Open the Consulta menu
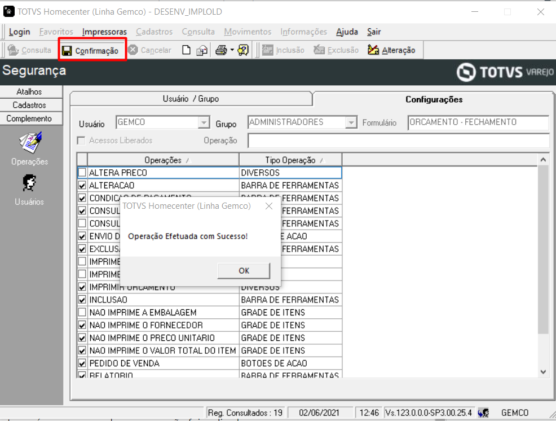Viewport: 556px width, 421px height. point(198,32)
